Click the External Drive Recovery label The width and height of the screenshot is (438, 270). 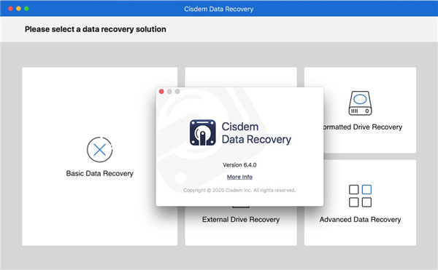pos(241,219)
